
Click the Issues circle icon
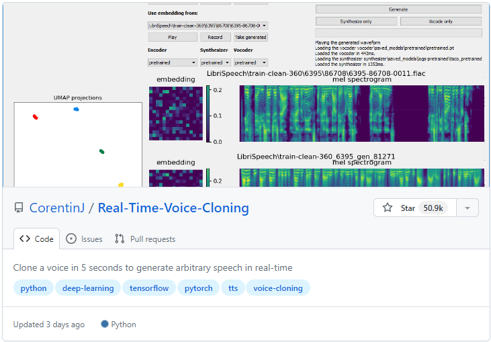click(71, 239)
